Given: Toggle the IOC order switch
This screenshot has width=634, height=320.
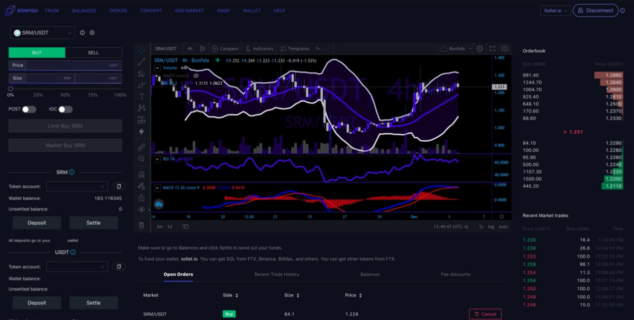Looking at the screenshot, I should tap(65, 109).
